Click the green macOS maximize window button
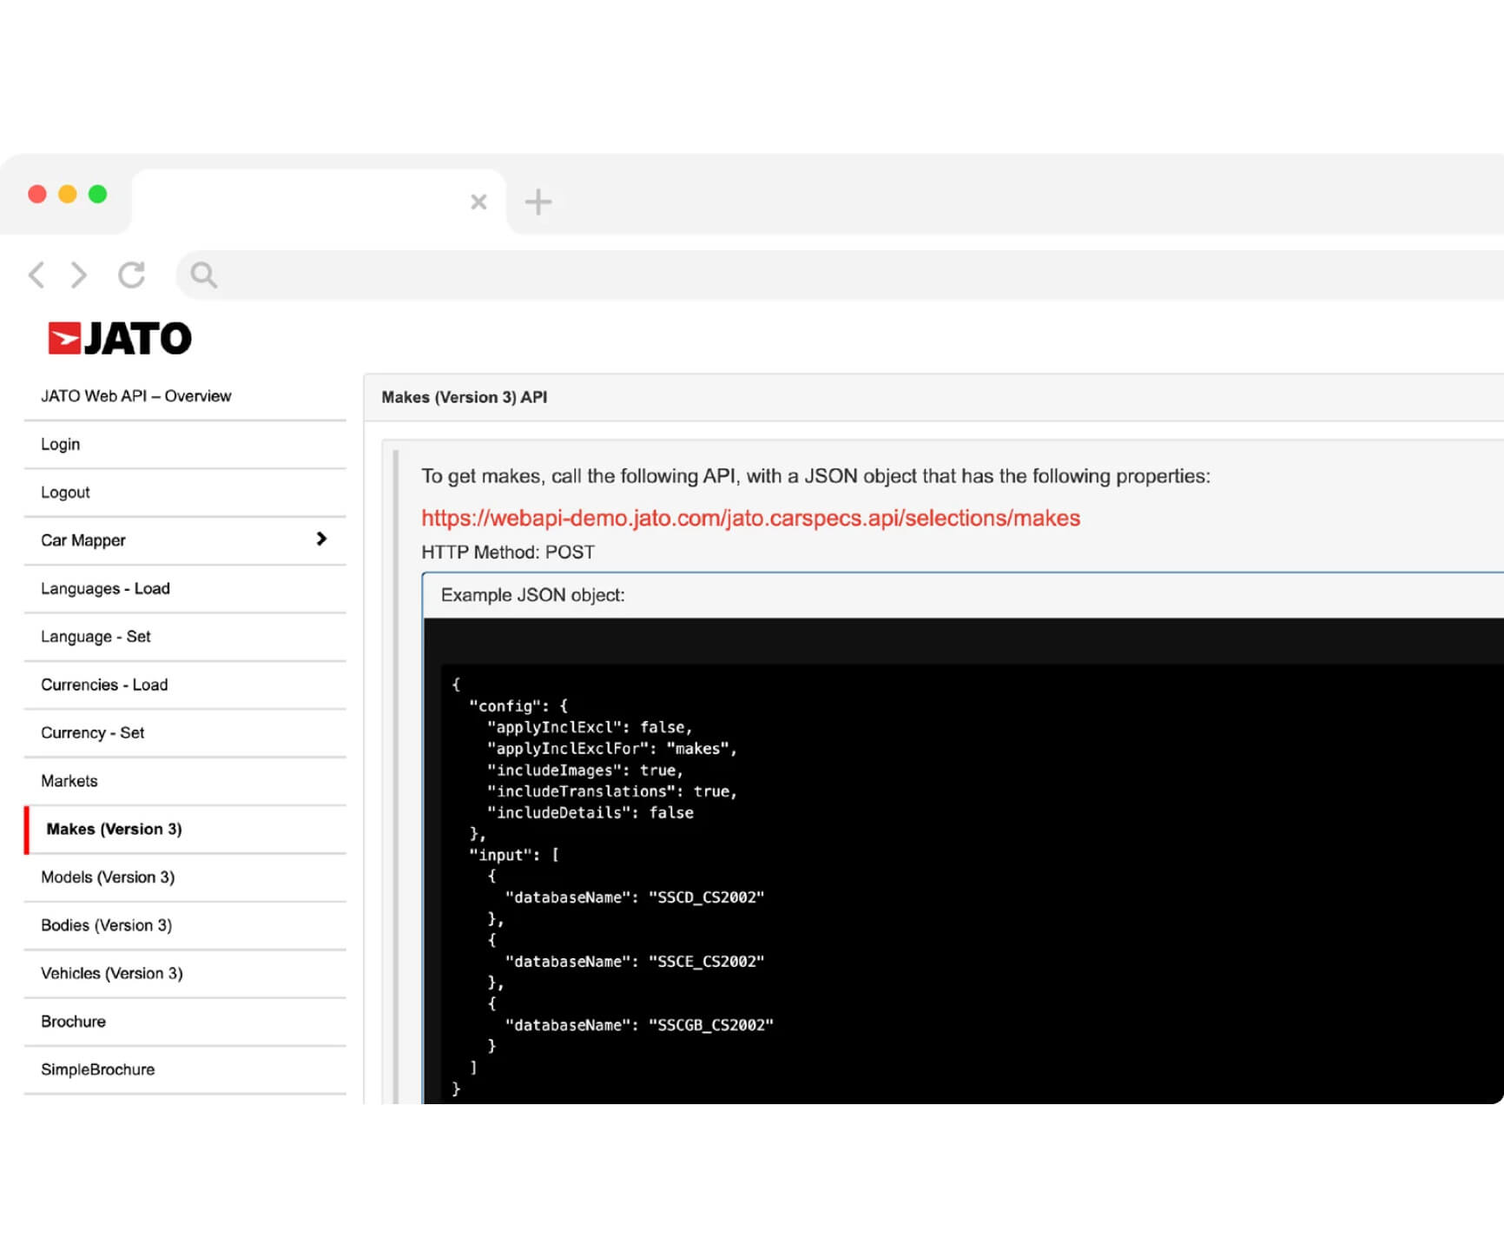This screenshot has width=1504, height=1251. [x=98, y=195]
